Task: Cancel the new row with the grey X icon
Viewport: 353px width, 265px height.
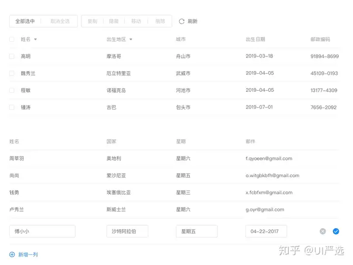Action: tap(323, 231)
